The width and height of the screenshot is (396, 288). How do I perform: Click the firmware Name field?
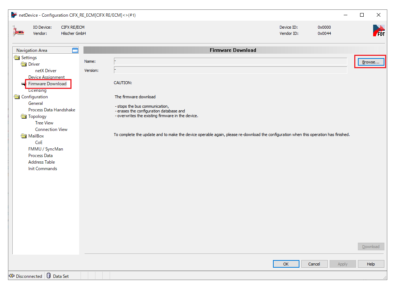[230, 61]
